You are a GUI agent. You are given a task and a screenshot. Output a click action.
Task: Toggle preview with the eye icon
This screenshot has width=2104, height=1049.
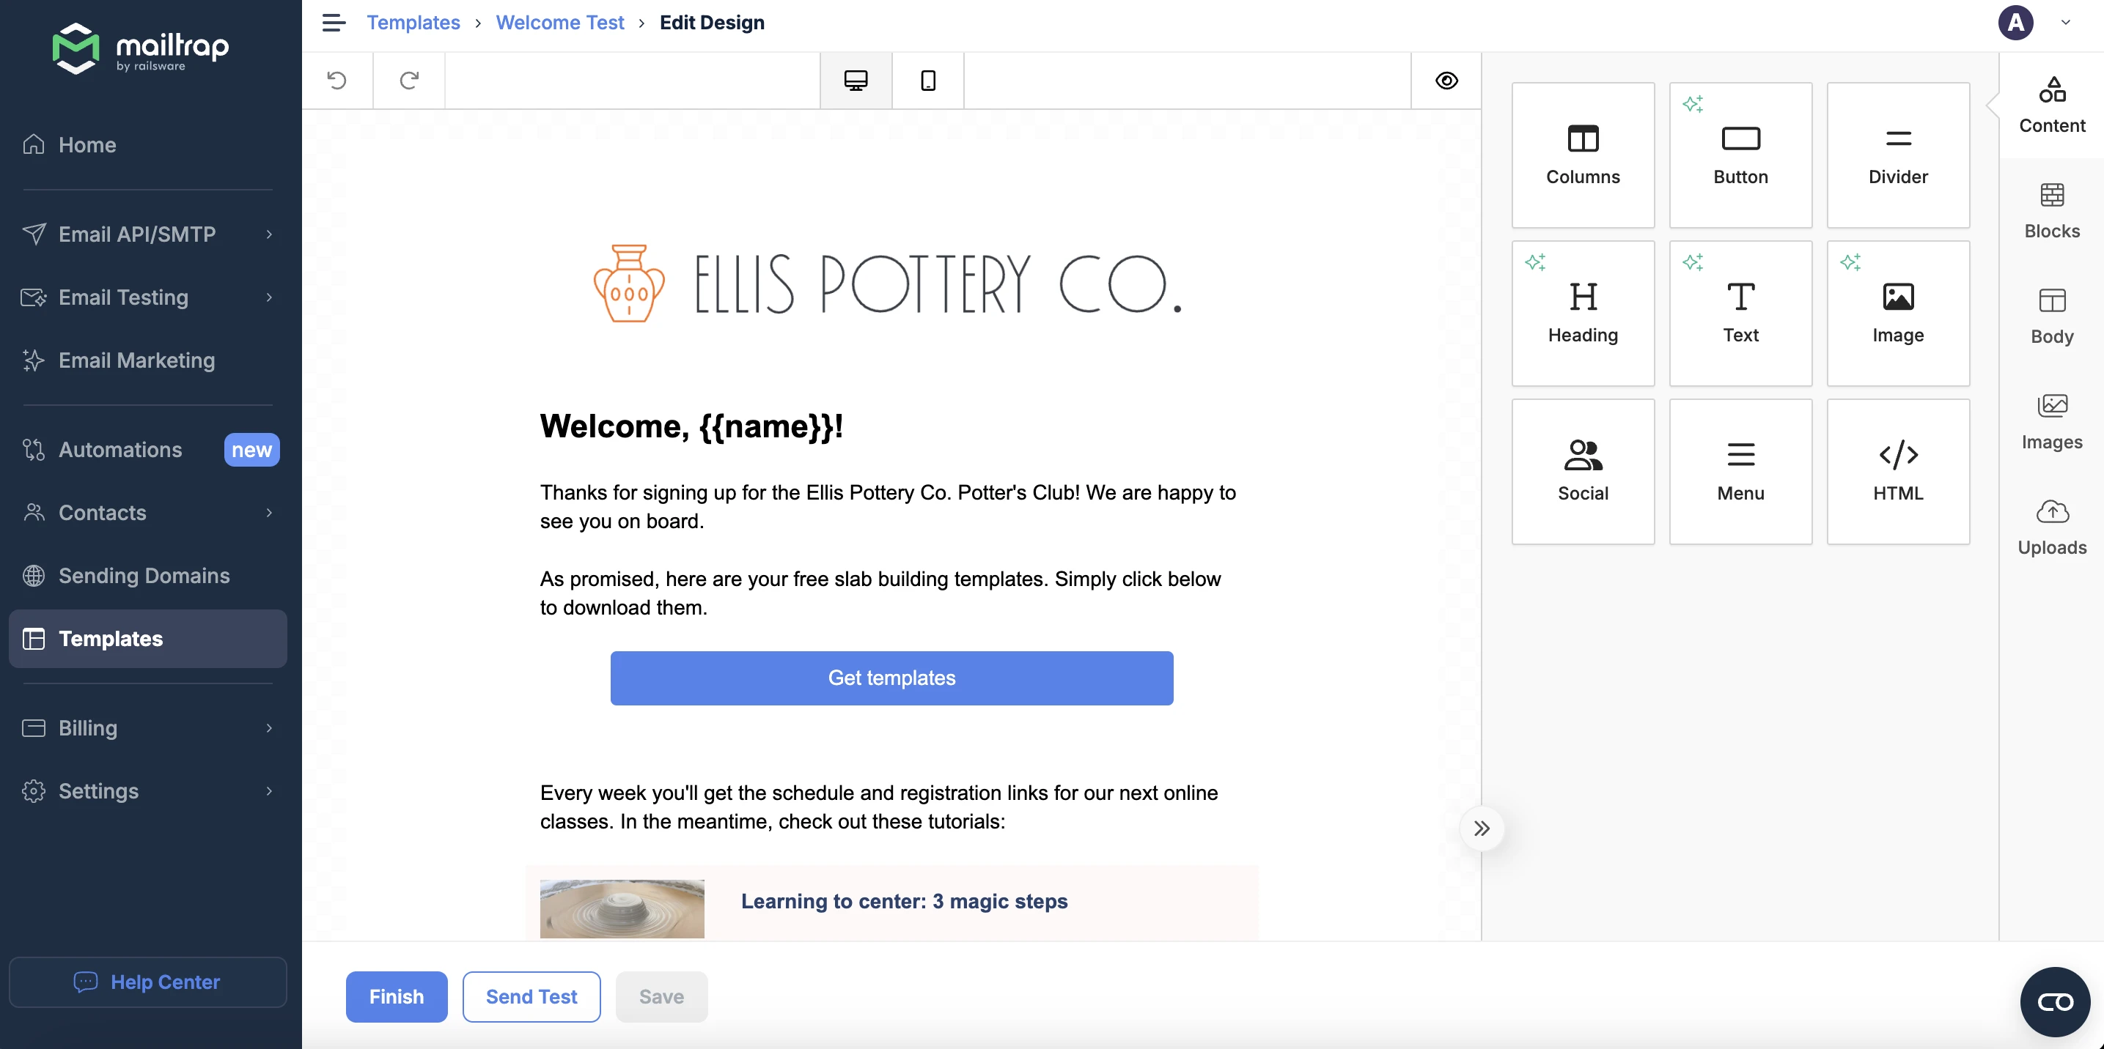click(1446, 80)
